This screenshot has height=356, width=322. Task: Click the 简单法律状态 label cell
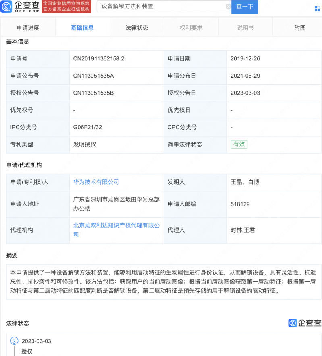pos(195,144)
